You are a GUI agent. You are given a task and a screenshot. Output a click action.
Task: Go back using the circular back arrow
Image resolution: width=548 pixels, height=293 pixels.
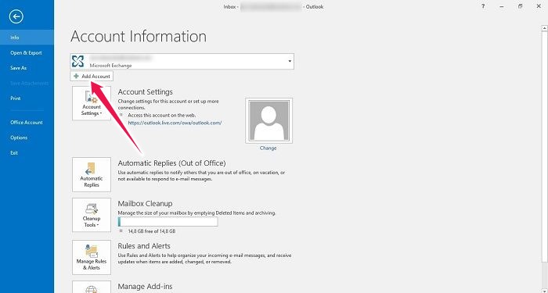(16, 16)
